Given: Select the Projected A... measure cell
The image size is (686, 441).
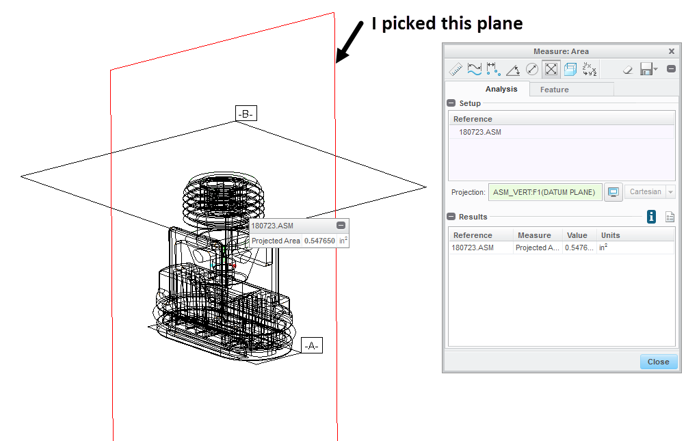Looking at the screenshot, I should point(538,248).
